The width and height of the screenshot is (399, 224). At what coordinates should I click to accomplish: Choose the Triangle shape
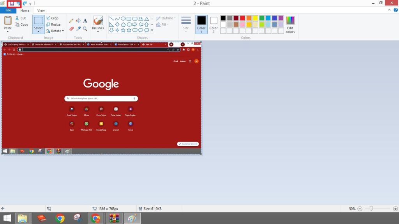click(x=147, y=19)
